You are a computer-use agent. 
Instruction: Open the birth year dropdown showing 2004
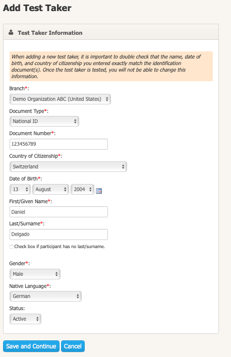click(82, 190)
